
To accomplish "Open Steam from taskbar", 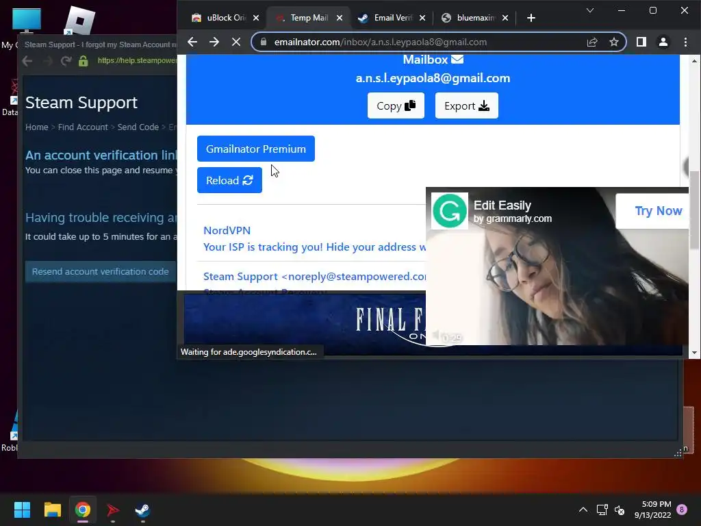I will [142, 510].
